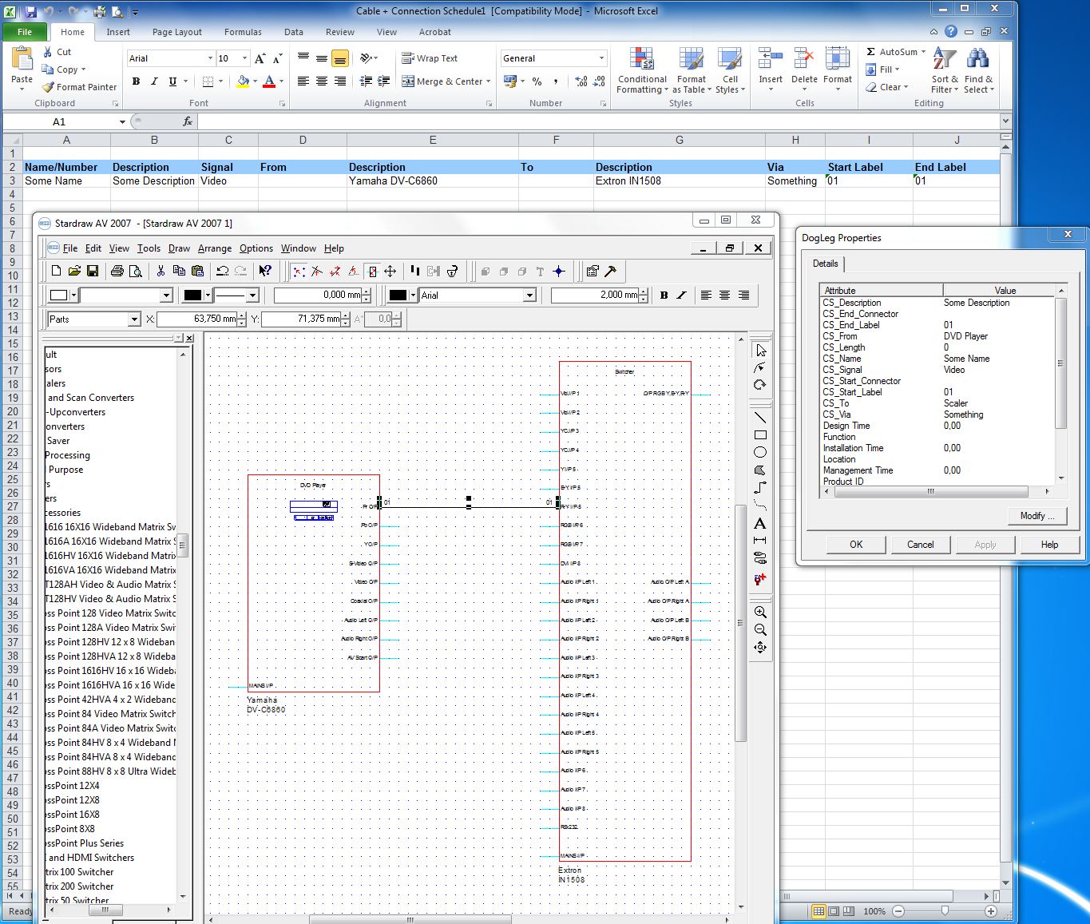Click the black line color swatch

coord(192,295)
